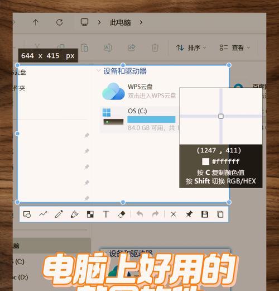
Task: Select the rectangle/ellipse shape tool
Action: coord(27,214)
